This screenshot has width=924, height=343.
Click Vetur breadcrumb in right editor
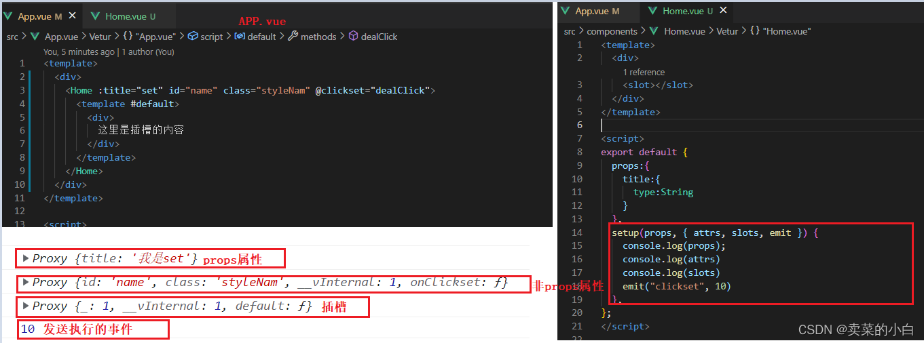(x=727, y=31)
